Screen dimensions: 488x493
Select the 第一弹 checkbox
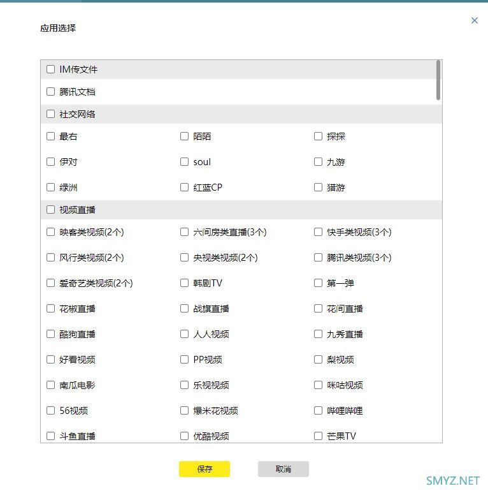318,283
